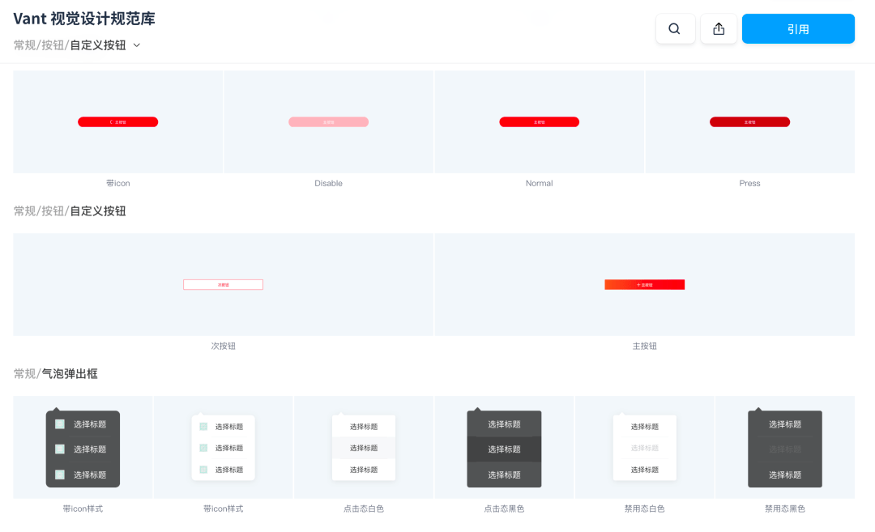The height and width of the screenshot is (532, 875).
Task: Select the dark red Press button preview
Action: tap(749, 122)
